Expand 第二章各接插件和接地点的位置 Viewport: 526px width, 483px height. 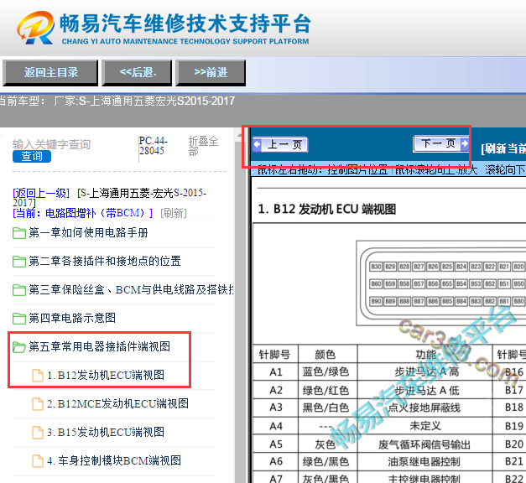click(x=105, y=261)
